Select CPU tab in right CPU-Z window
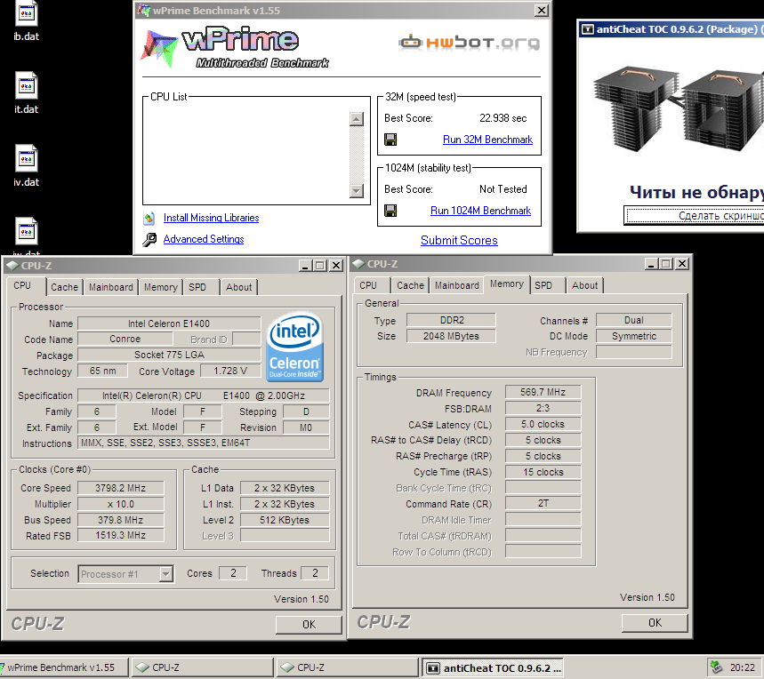The image size is (764, 679). tap(372, 285)
